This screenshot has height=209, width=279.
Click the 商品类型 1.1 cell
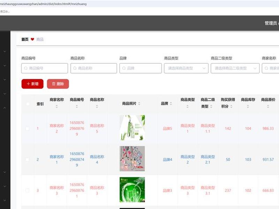pyautogui.click(x=208, y=129)
